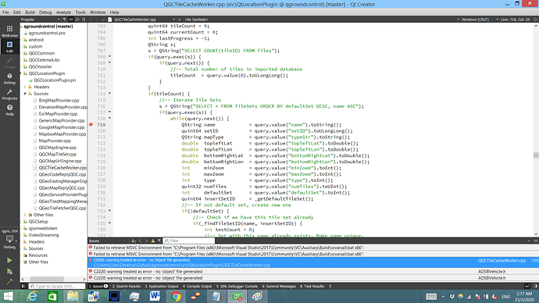Collapse the Sources folder under QGCLocationPlugin
The height and width of the screenshot is (303, 539).
point(25,94)
